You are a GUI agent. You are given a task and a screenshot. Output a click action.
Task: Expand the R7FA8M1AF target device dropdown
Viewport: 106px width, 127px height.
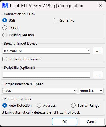pyautogui.click(x=88, y=51)
